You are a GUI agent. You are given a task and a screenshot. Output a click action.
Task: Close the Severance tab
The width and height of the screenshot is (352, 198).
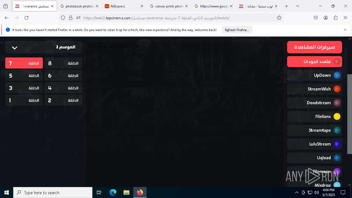[52, 6]
